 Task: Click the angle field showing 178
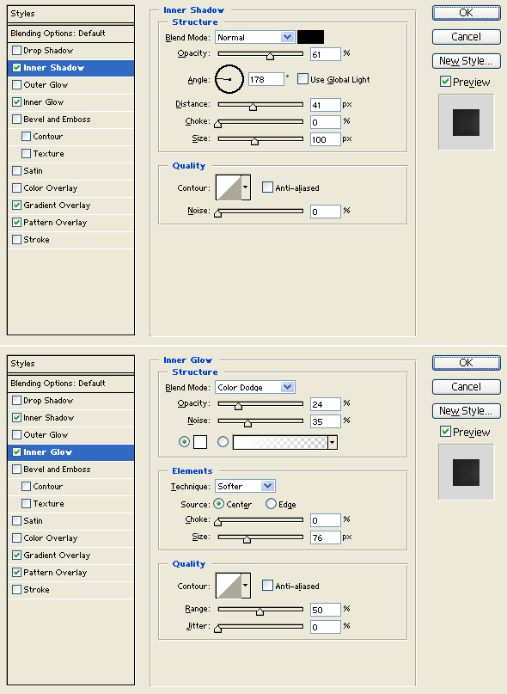[x=266, y=79]
